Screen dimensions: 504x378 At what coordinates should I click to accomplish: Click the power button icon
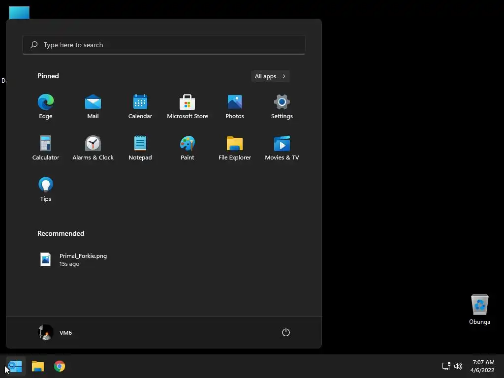coord(286,332)
